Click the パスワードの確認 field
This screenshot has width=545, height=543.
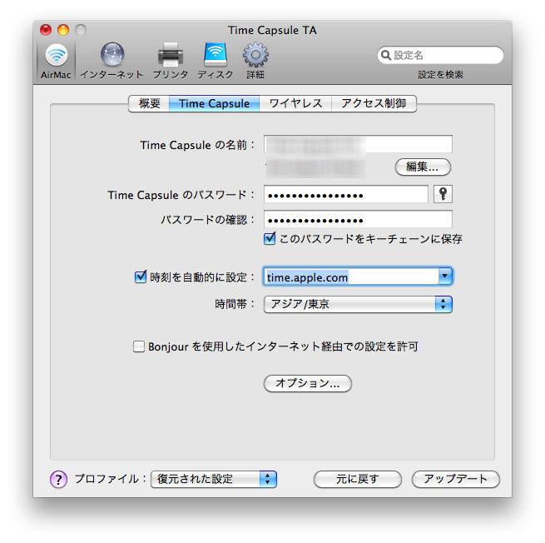[x=358, y=219]
